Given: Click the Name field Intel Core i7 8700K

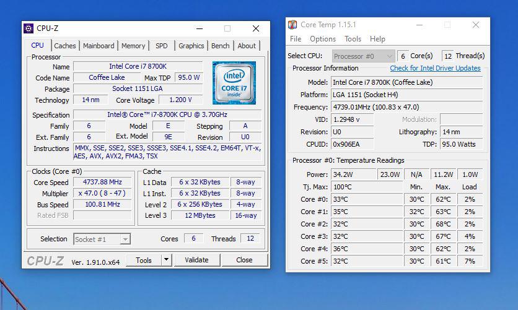Looking at the screenshot, I should (x=138, y=66).
